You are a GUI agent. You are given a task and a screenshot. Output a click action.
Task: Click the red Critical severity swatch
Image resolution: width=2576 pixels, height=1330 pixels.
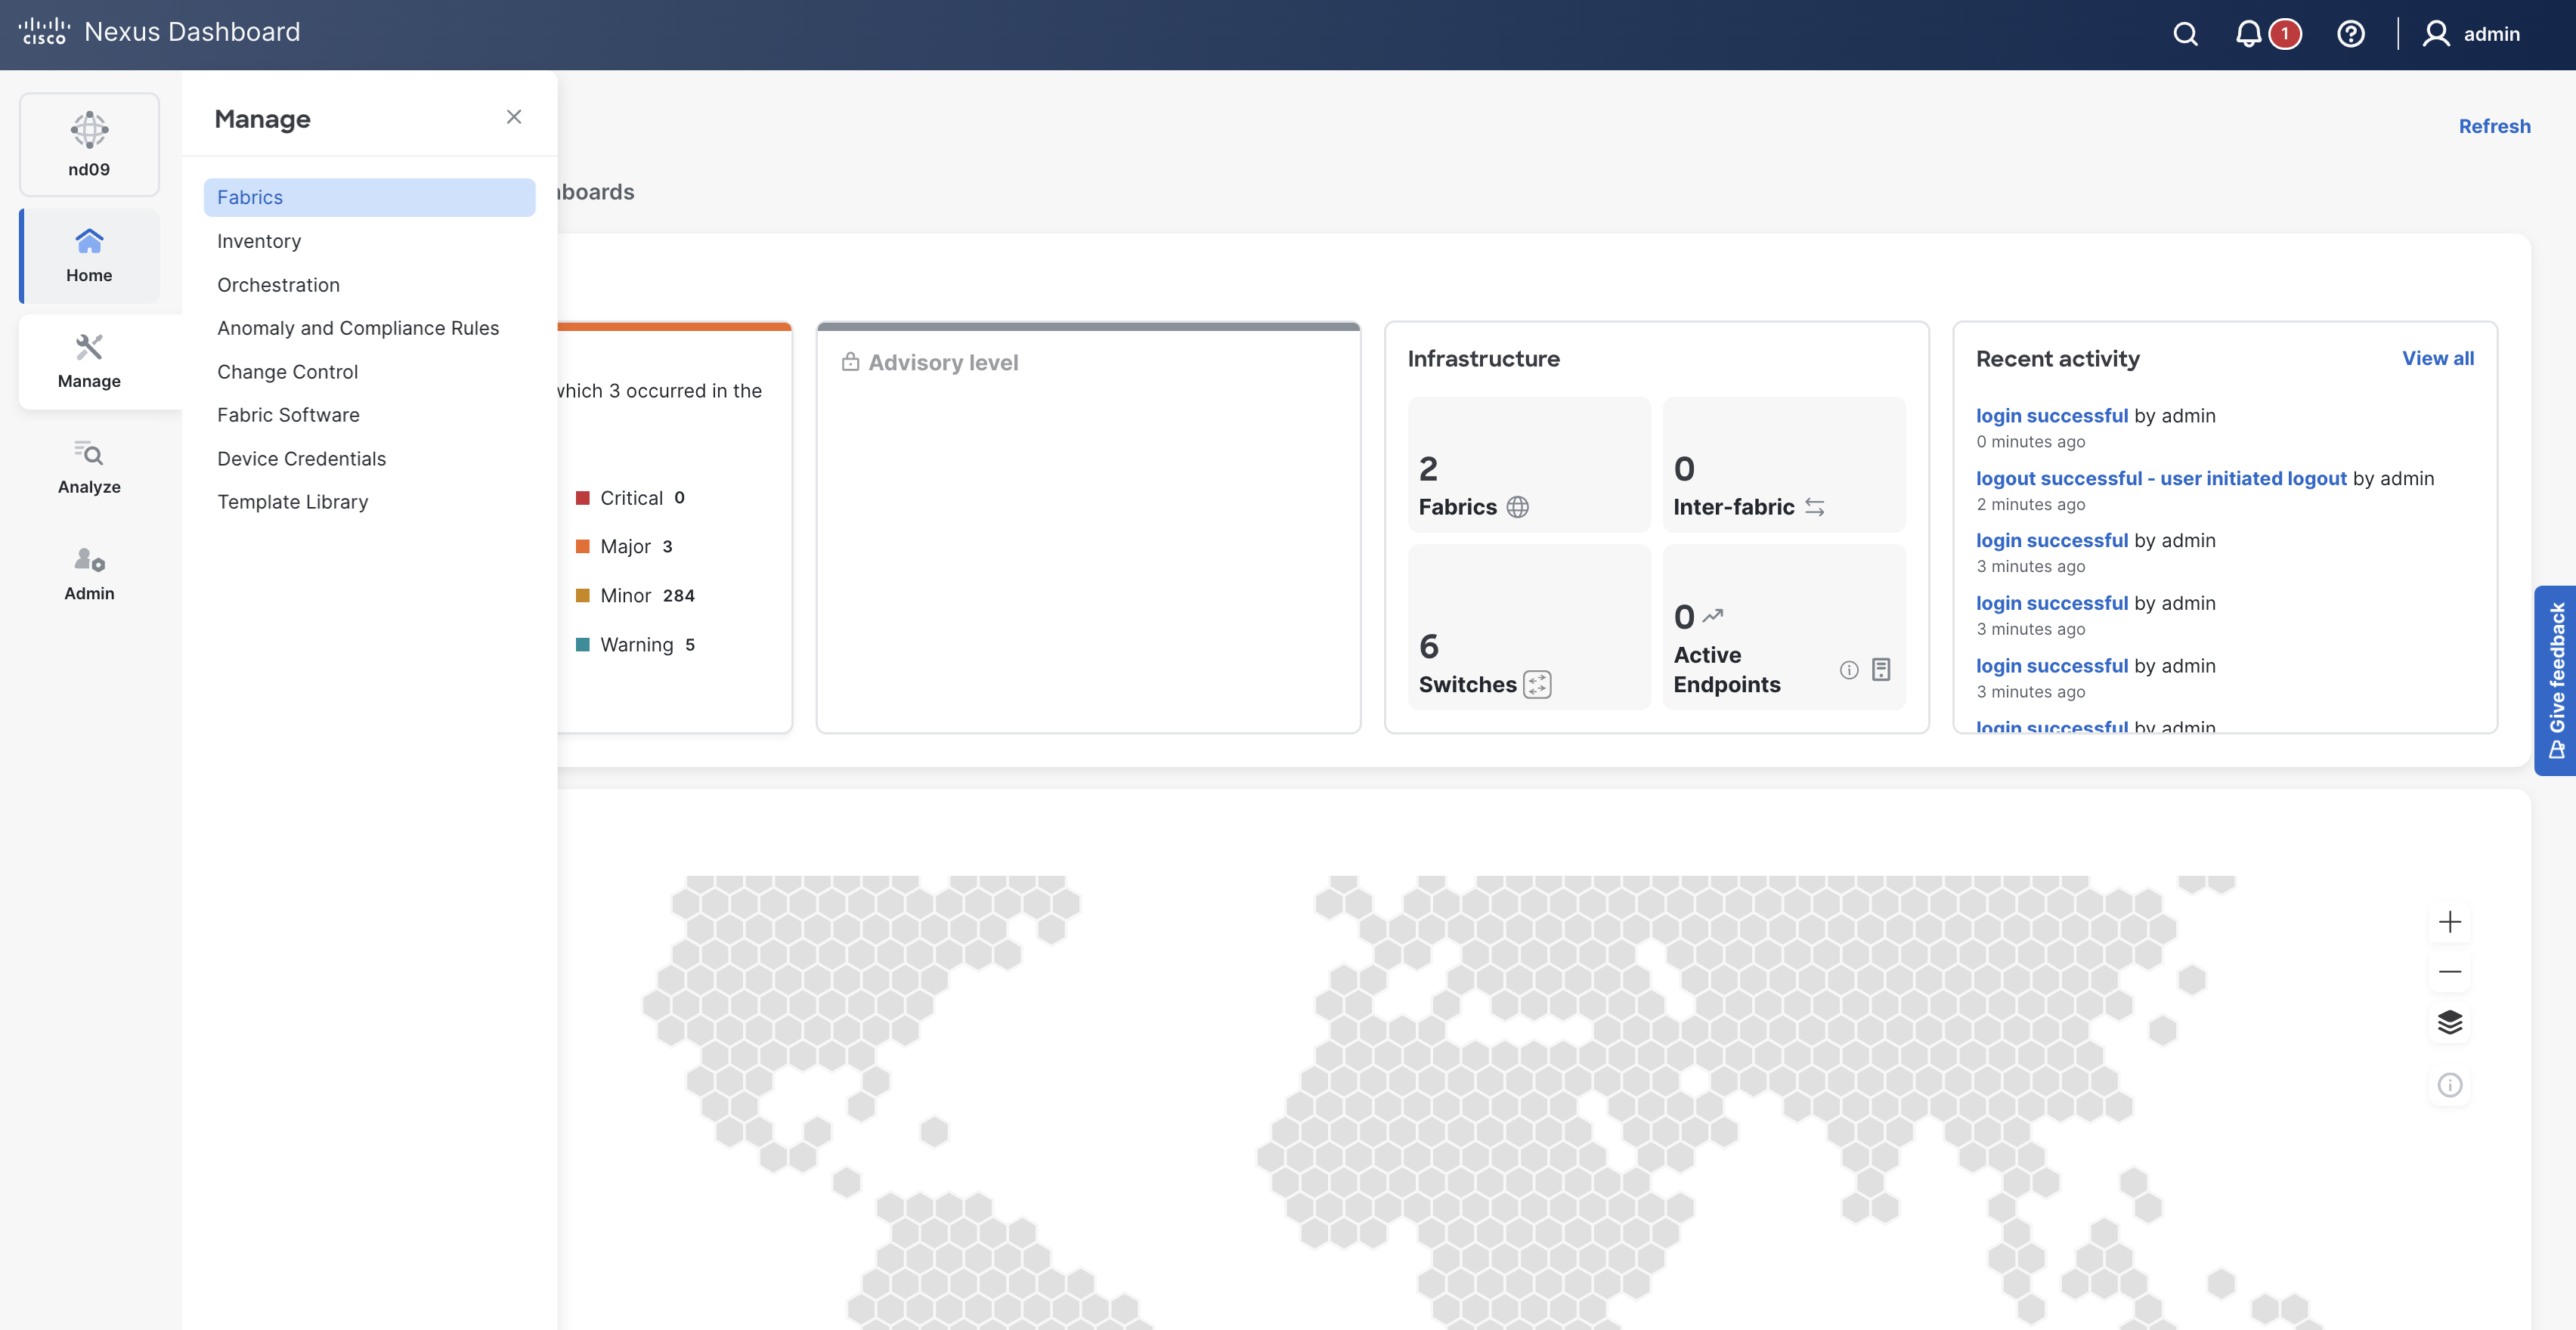(582, 498)
